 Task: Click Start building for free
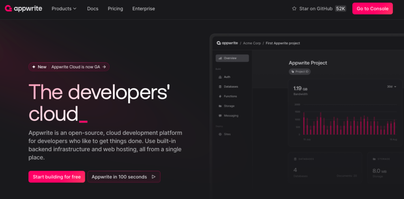tap(57, 177)
